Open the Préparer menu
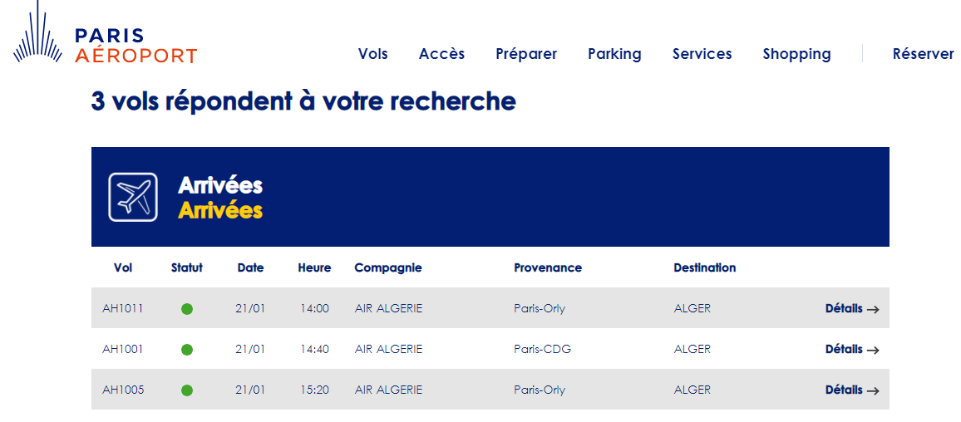 tap(526, 54)
